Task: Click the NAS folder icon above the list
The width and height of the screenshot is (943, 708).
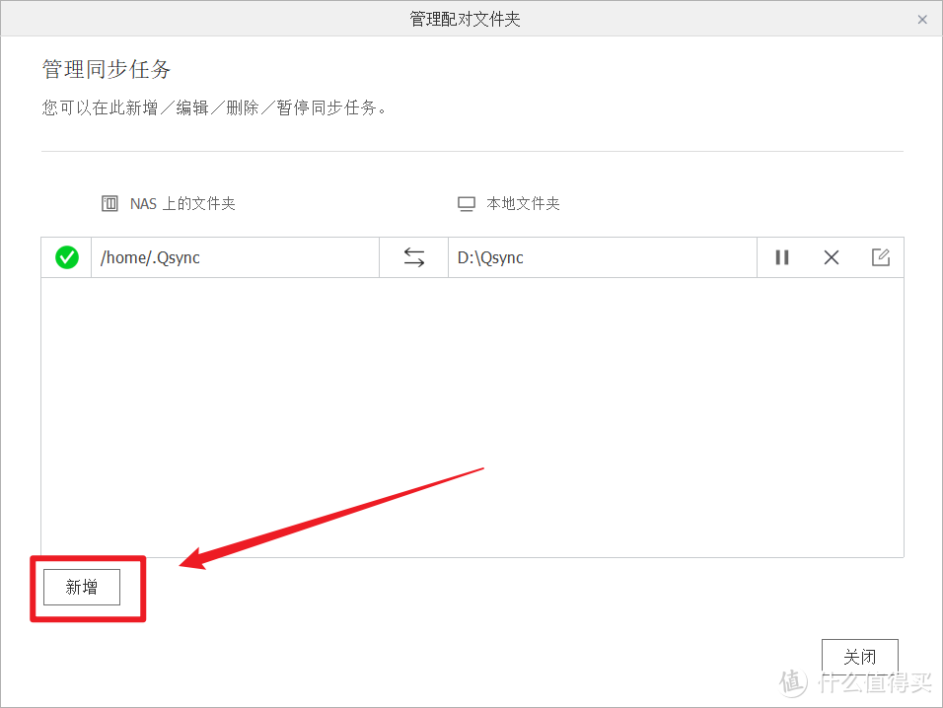Action: click(x=110, y=203)
